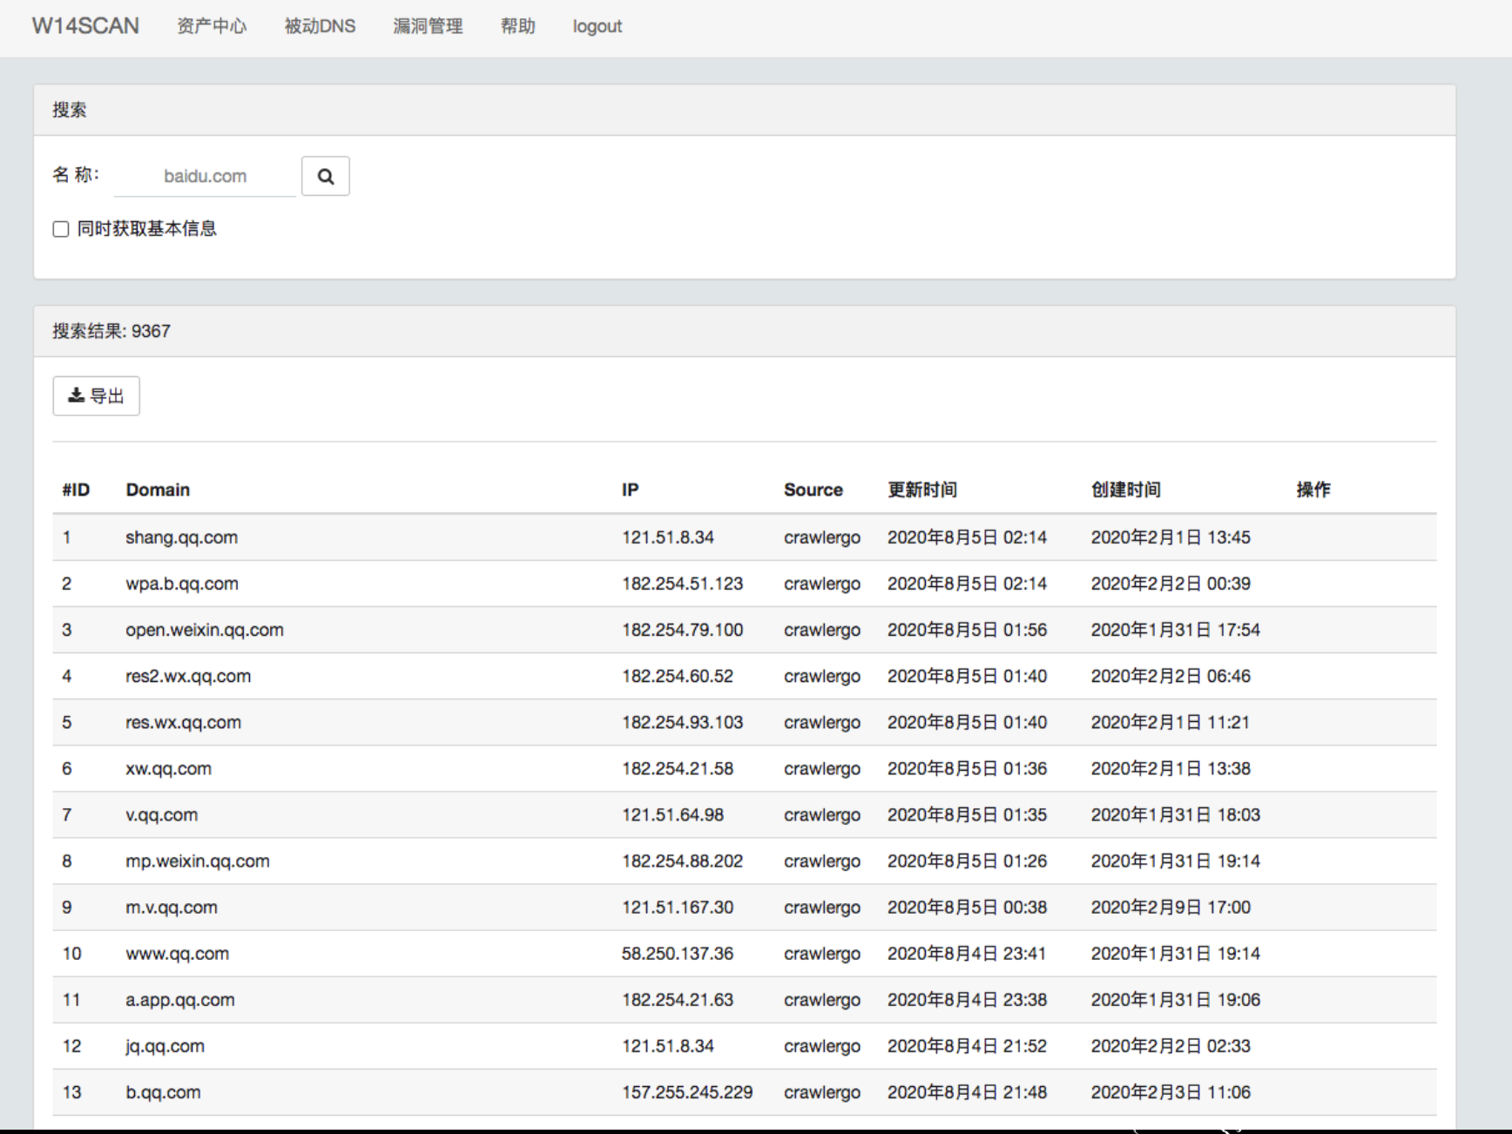Click IP 182.254.60.52

coord(678,676)
